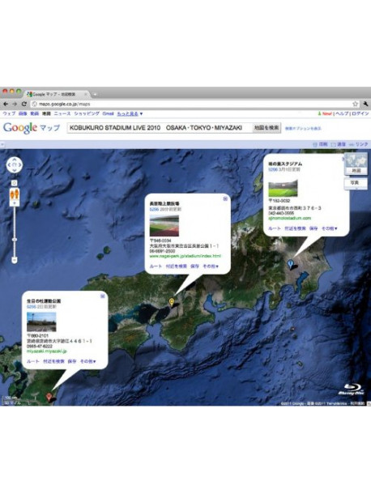371x494 pixels.
Task: Open the search options link beside search button
Action: click(x=303, y=128)
